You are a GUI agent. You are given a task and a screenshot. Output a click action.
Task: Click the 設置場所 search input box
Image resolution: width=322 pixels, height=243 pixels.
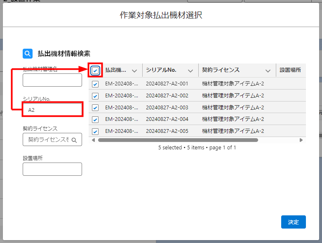pyautogui.click(x=52, y=169)
